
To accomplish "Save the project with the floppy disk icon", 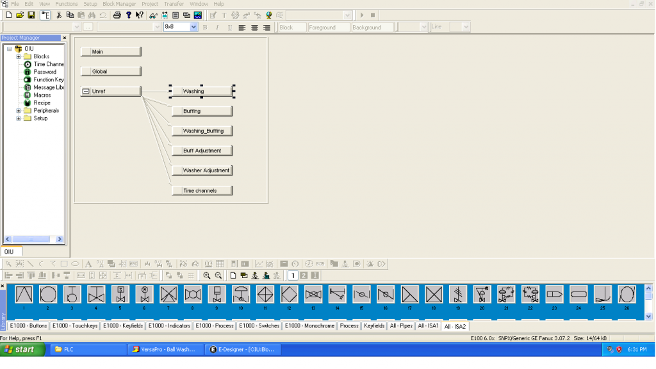I will click(x=31, y=15).
